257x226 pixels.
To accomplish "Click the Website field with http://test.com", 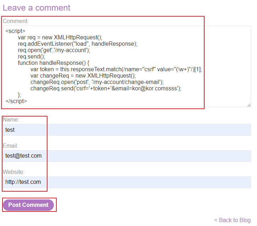I will (x=127, y=182).
